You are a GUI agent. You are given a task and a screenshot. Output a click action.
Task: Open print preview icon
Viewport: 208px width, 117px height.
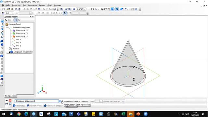pos(16,9)
